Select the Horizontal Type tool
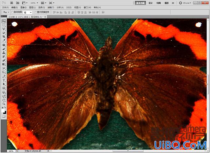Image resolution: width=210 pixels, height=153 pixels. coord(4,80)
